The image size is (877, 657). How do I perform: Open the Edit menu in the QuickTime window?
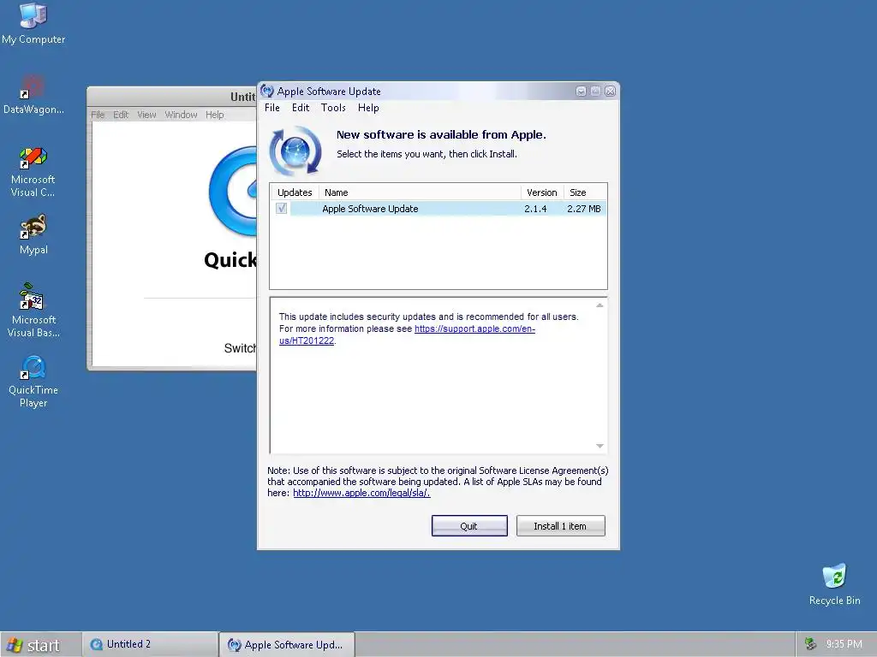(121, 115)
